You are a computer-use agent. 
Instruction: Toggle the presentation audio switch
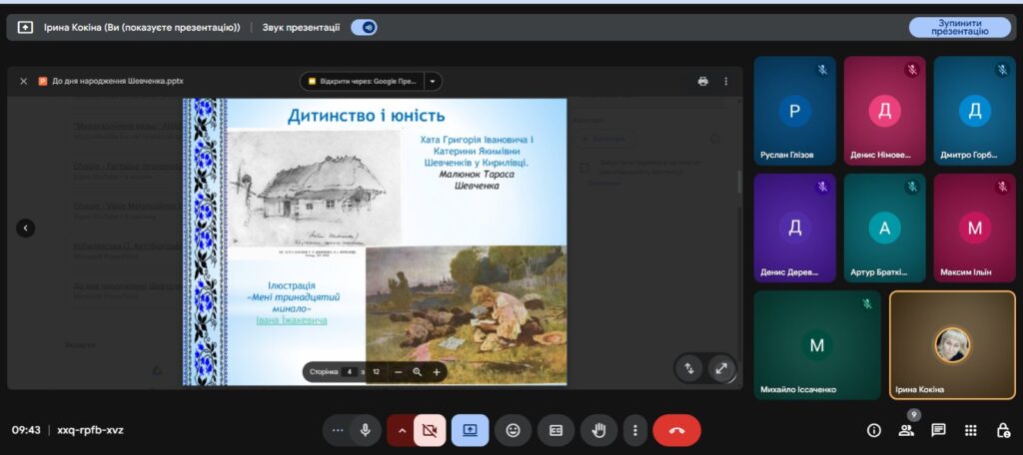pyautogui.click(x=364, y=28)
